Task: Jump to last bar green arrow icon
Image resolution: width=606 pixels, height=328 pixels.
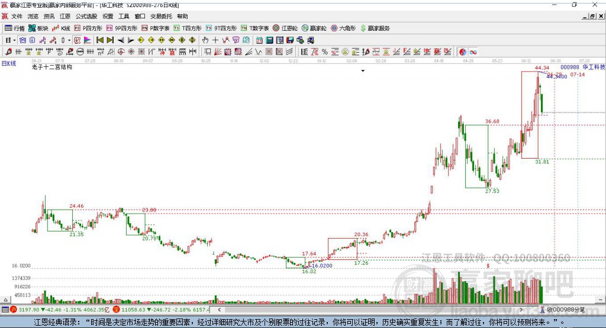Action: pyautogui.click(x=110, y=40)
